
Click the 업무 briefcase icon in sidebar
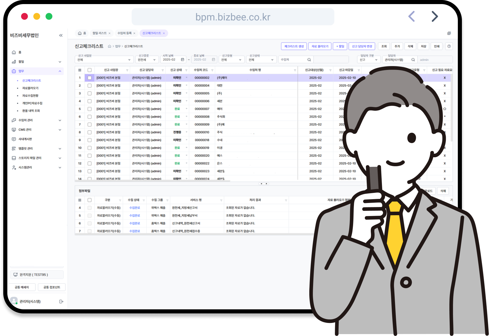click(x=14, y=71)
